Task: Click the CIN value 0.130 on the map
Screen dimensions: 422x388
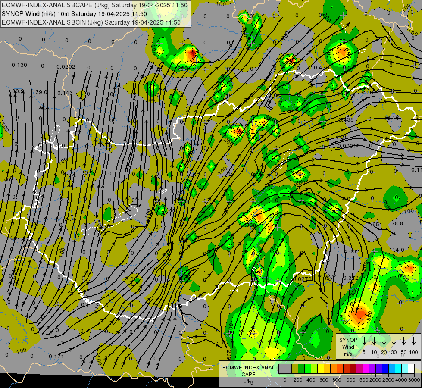Action: point(19,65)
